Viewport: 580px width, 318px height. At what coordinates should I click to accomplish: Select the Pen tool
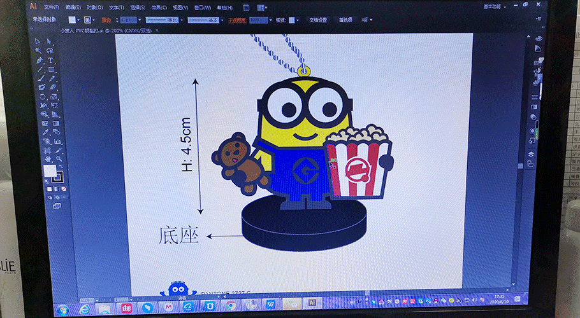(40, 60)
